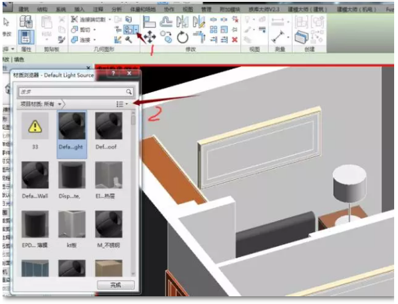Select the Offset tool icon

click(167, 22)
